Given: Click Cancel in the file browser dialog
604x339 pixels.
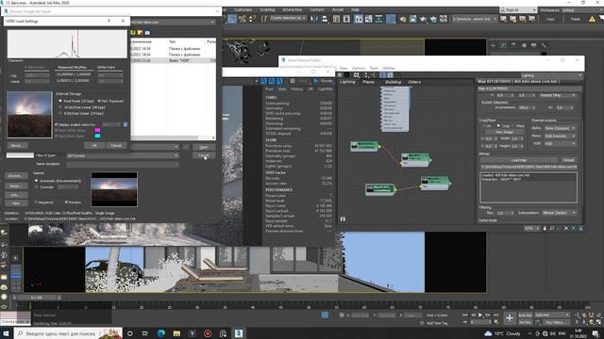Looking at the screenshot, I should tap(204, 155).
